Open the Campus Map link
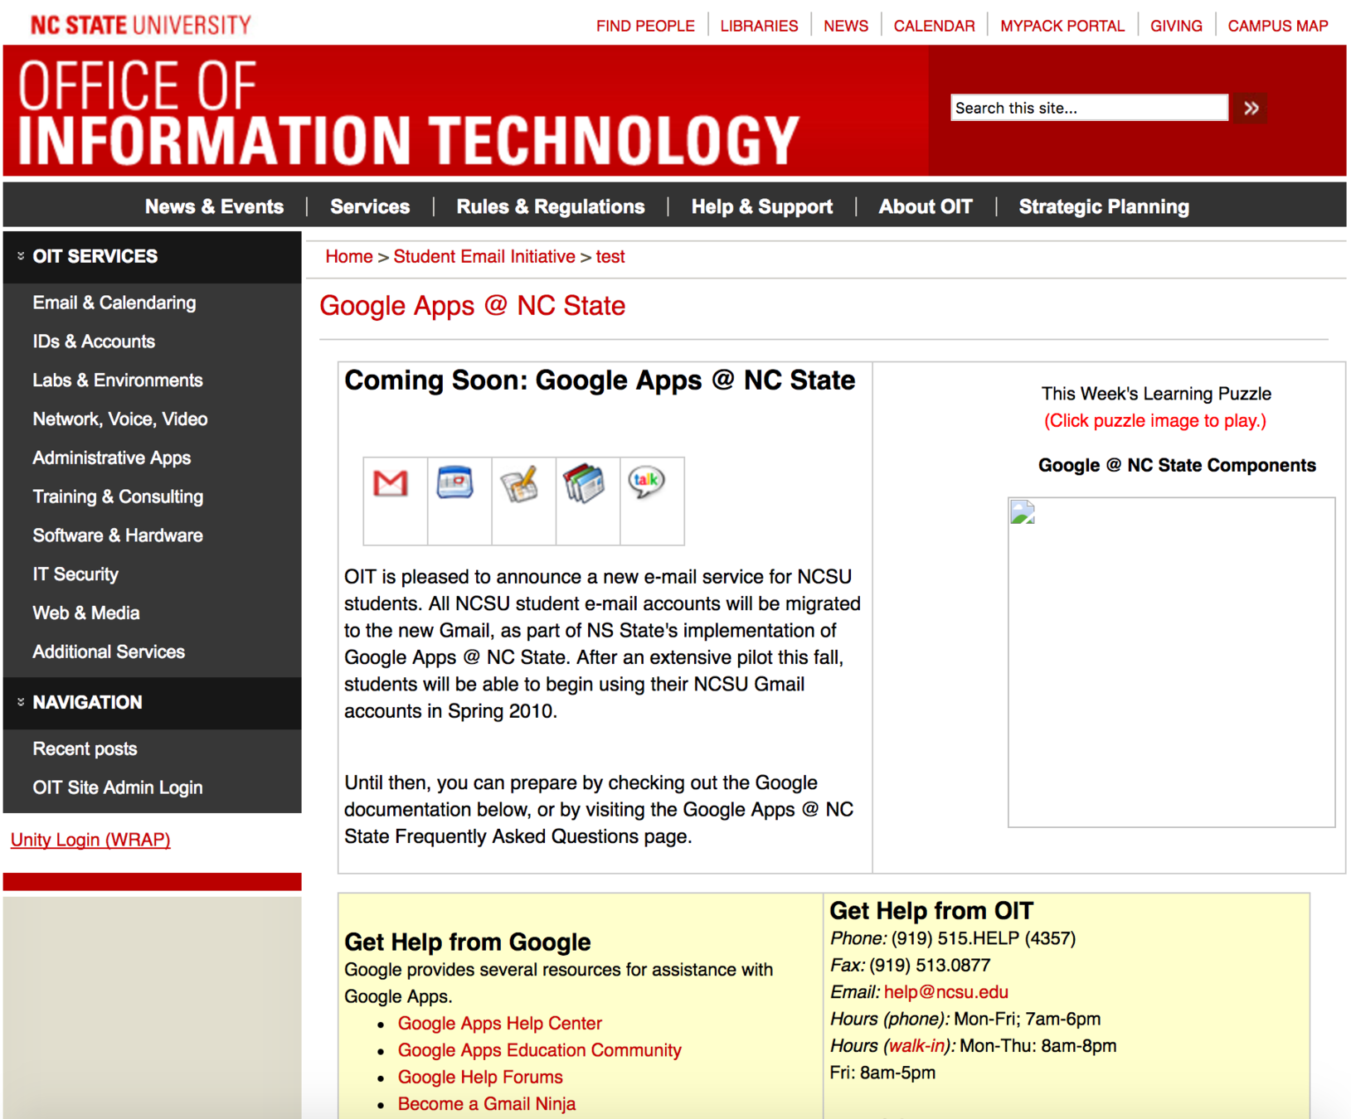 tap(1278, 26)
